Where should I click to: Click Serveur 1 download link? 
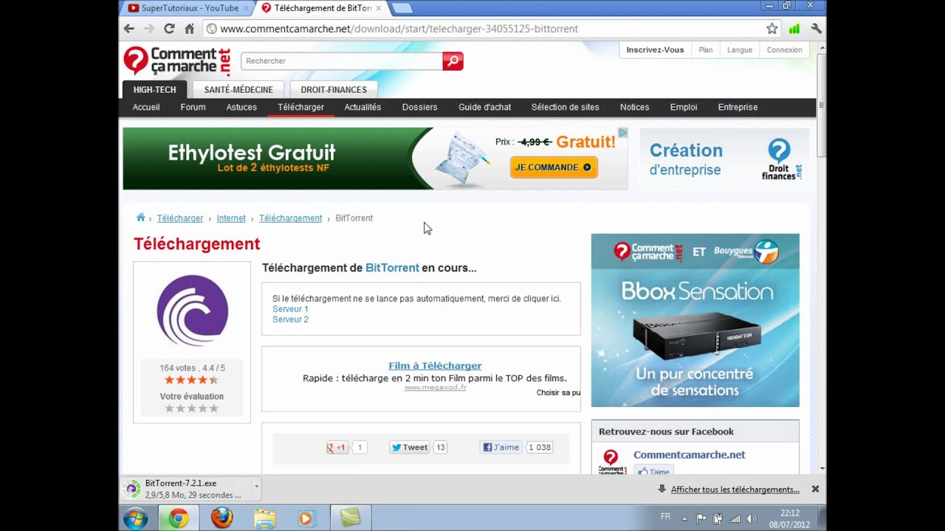click(290, 309)
